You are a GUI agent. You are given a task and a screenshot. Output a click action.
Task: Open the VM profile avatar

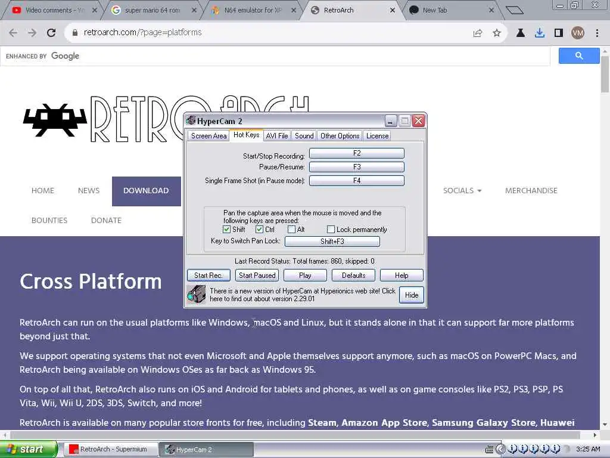point(578,33)
